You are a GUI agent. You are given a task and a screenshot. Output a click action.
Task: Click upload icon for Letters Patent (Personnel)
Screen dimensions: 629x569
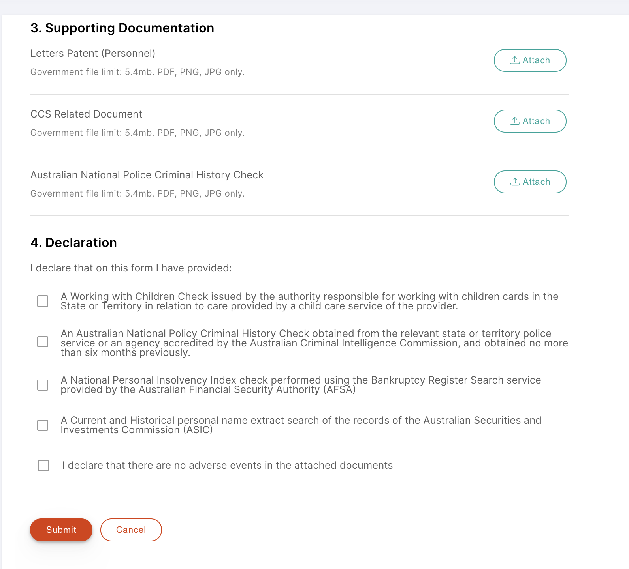tap(514, 60)
